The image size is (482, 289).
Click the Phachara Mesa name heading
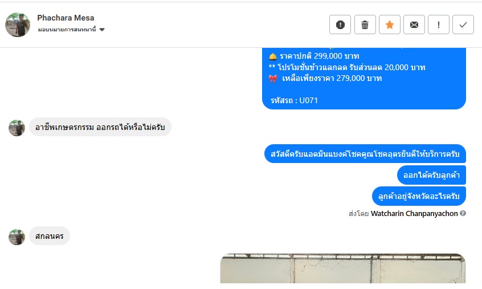click(66, 18)
